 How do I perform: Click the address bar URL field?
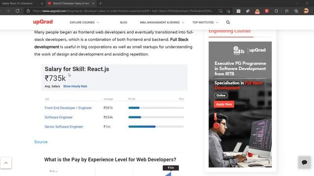[123, 11]
